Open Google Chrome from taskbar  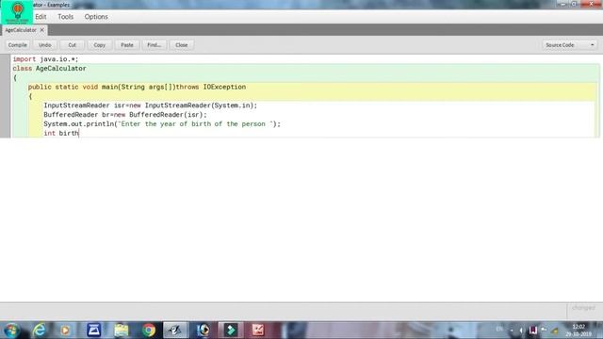(x=149, y=331)
